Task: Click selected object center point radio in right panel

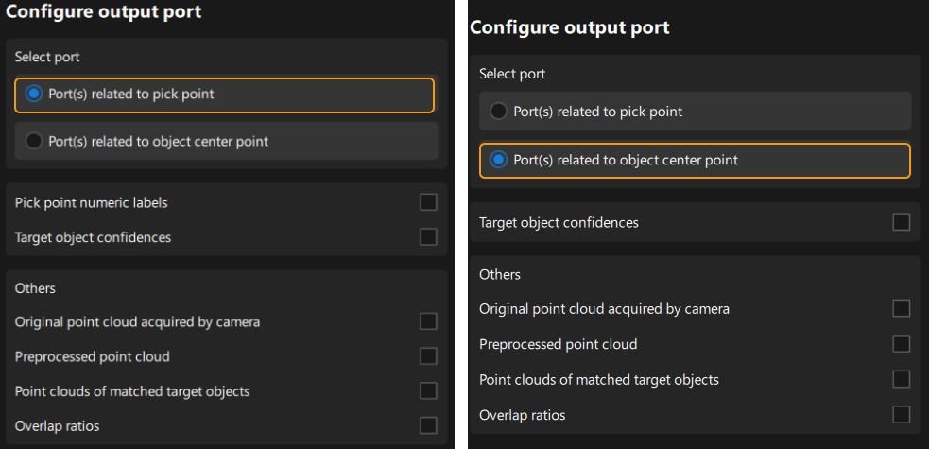Action: 499,160
